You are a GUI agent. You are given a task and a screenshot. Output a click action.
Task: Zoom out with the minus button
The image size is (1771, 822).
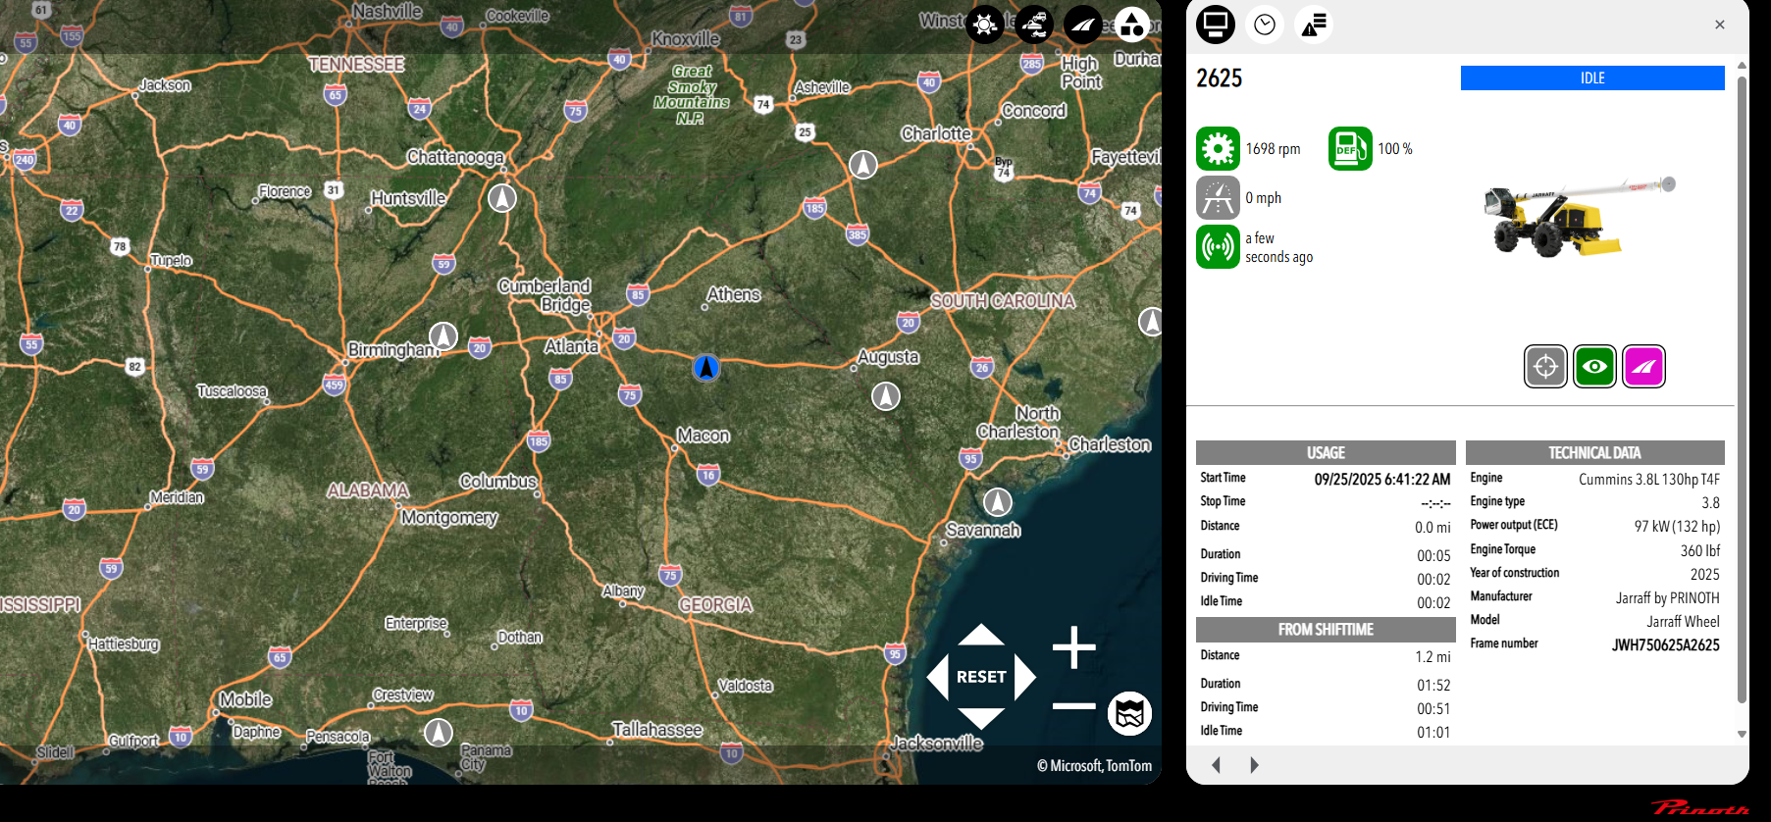pyautogui.click(x=1073, y=705)
